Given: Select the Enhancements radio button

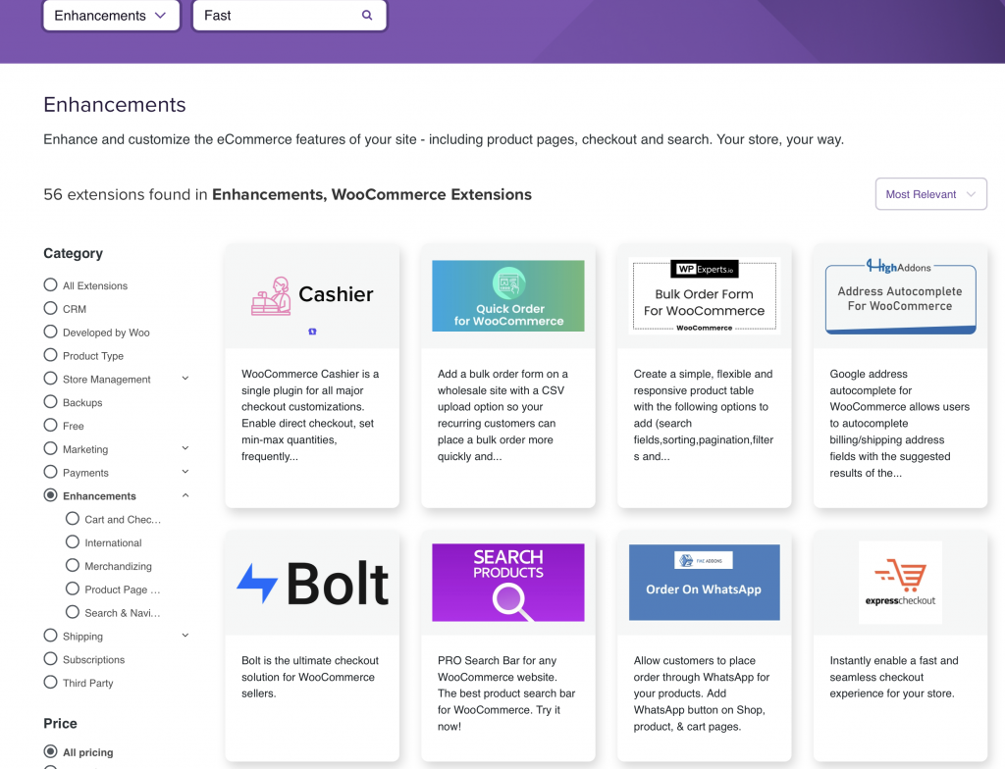Looking at the screenshot, I should 51,495.
